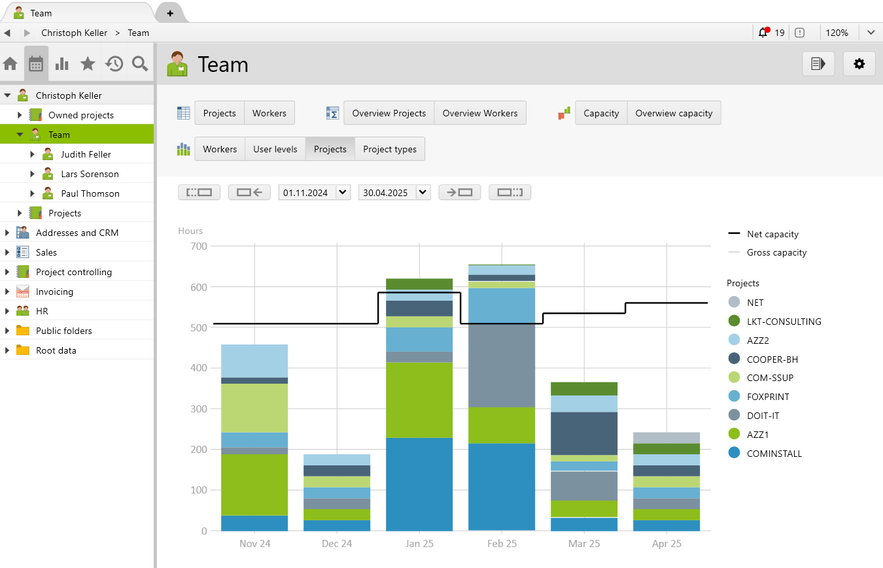The height and width of the screenshot is (568, 883).
Task: Open the Home view icon
Action: 11,63
